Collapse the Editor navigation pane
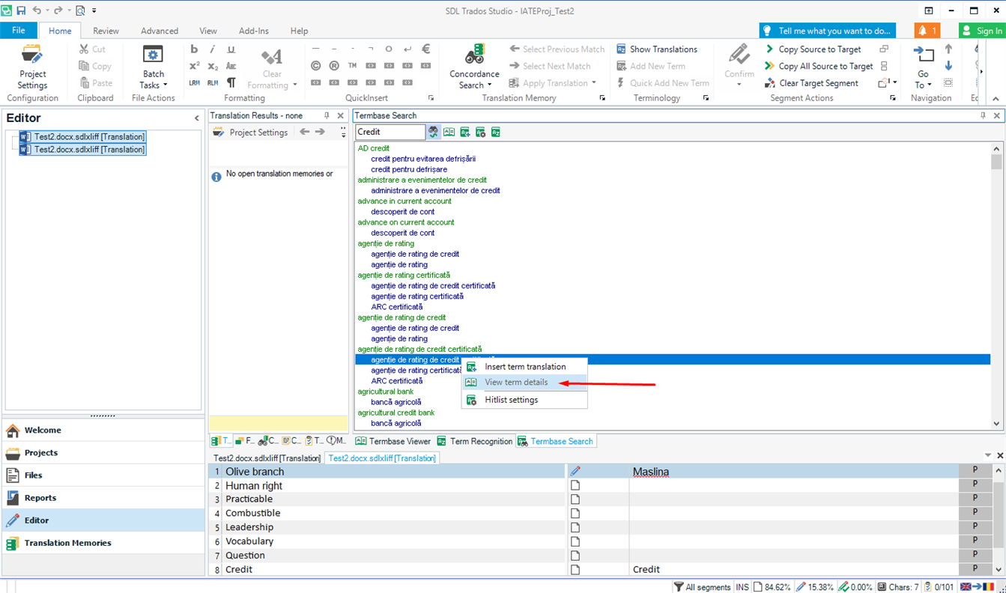Screen dimensions: 1006x593 (x=197, y=118)
